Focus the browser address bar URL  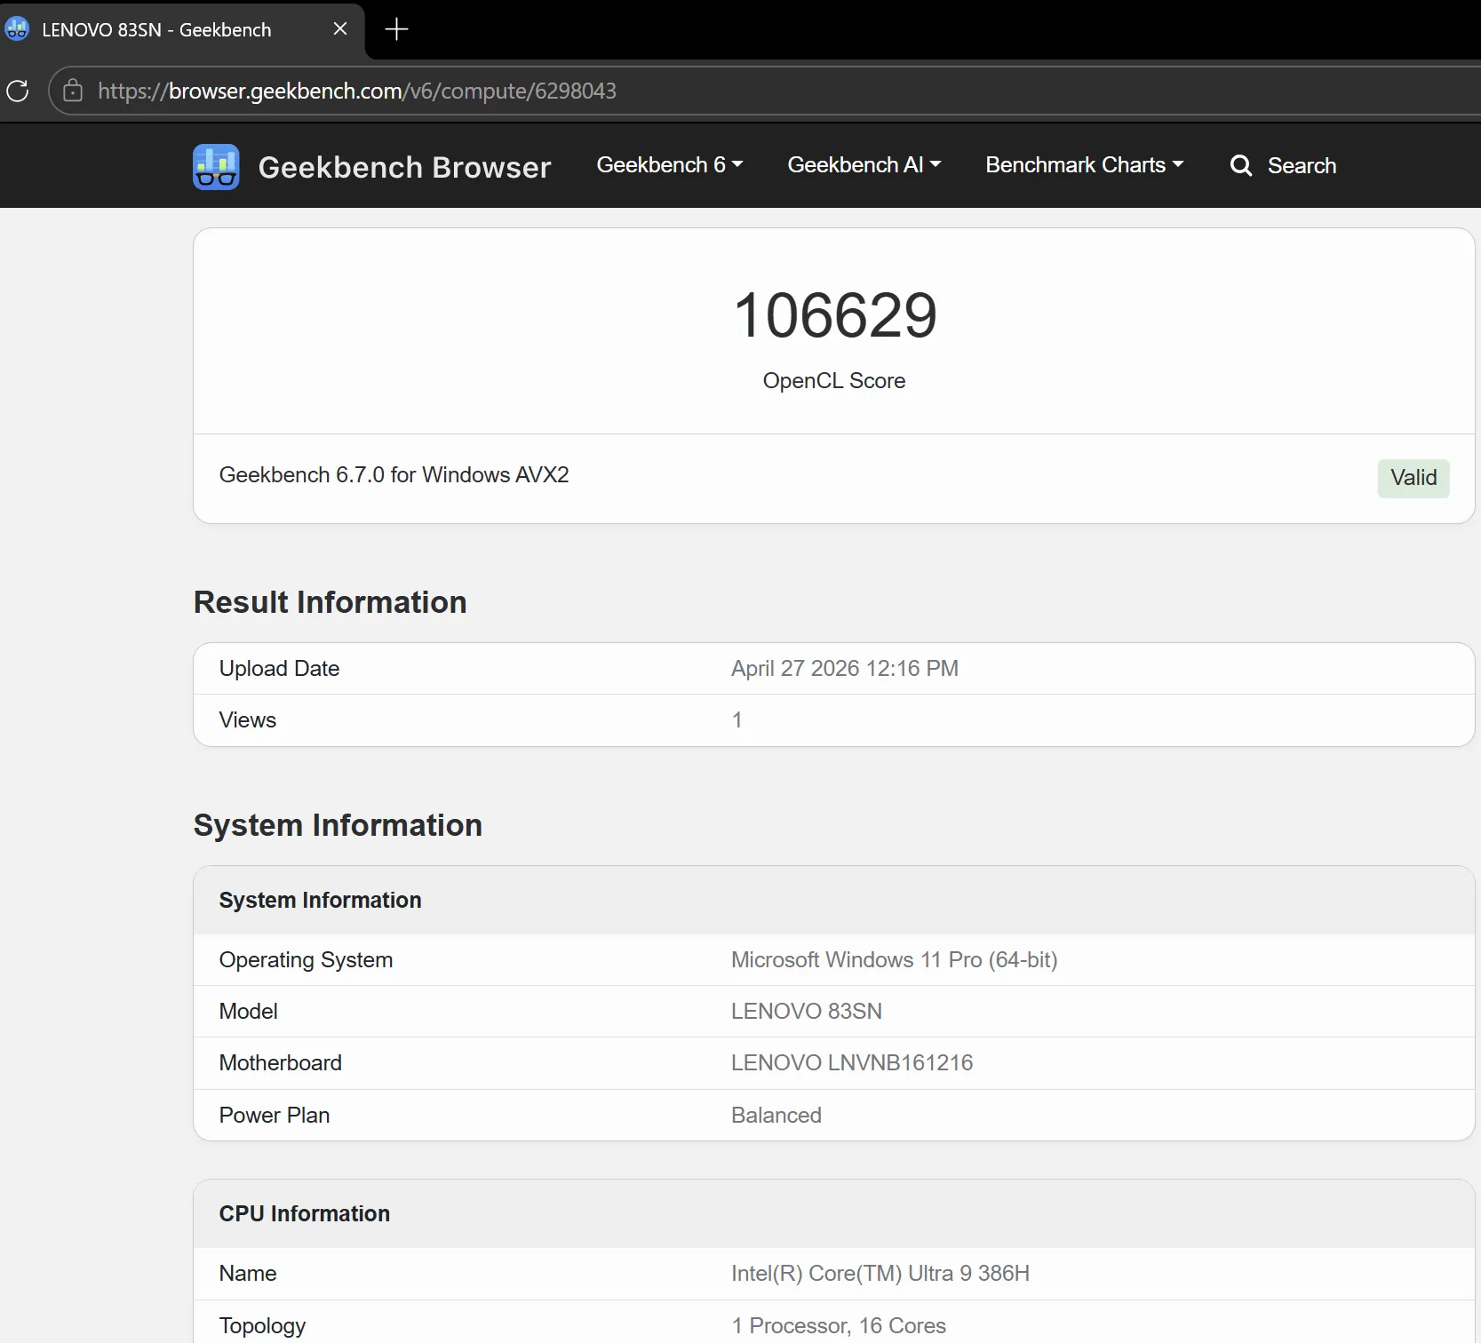point(357,91)
